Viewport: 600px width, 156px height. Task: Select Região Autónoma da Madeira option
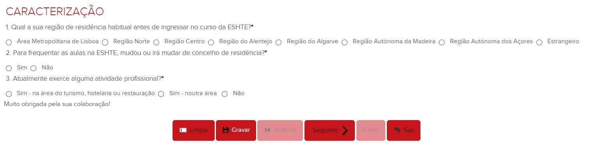345,42
